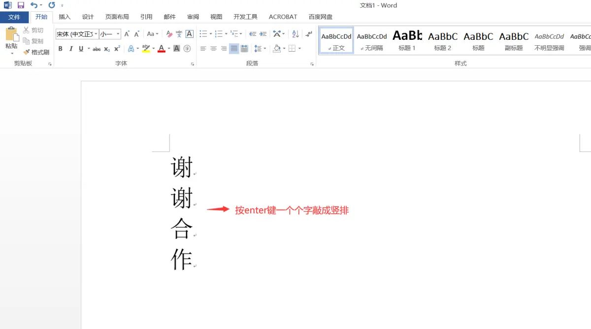Open the font size dropdown

(x=118, y=34)
